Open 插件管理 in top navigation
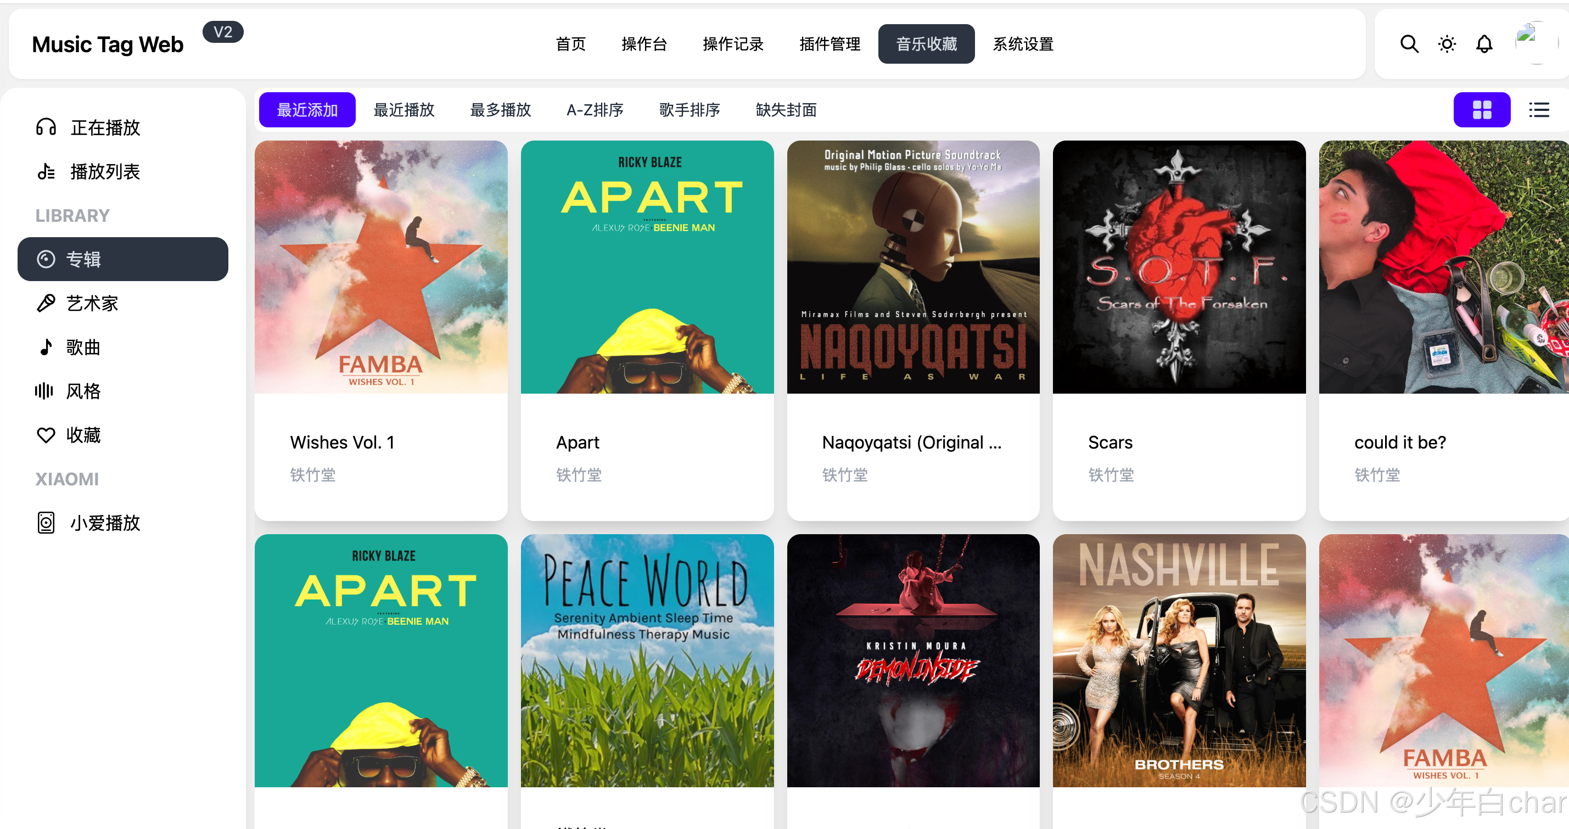This screenshot has height=829, width=1569. point(830,44)
